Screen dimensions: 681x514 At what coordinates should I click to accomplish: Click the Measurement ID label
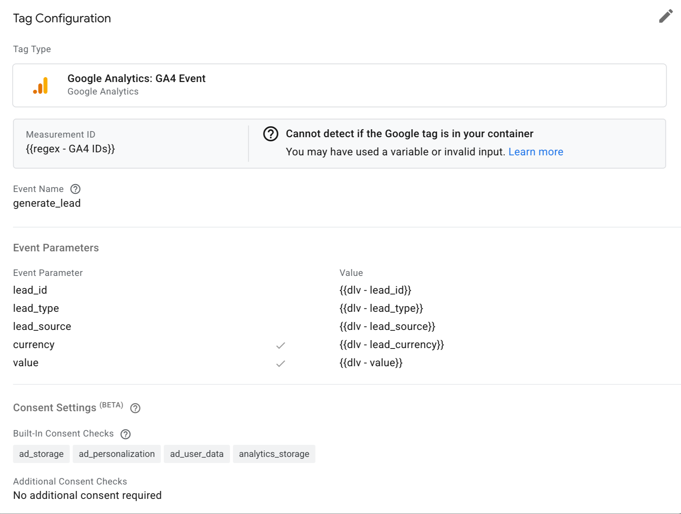click(x=60, y=135)
